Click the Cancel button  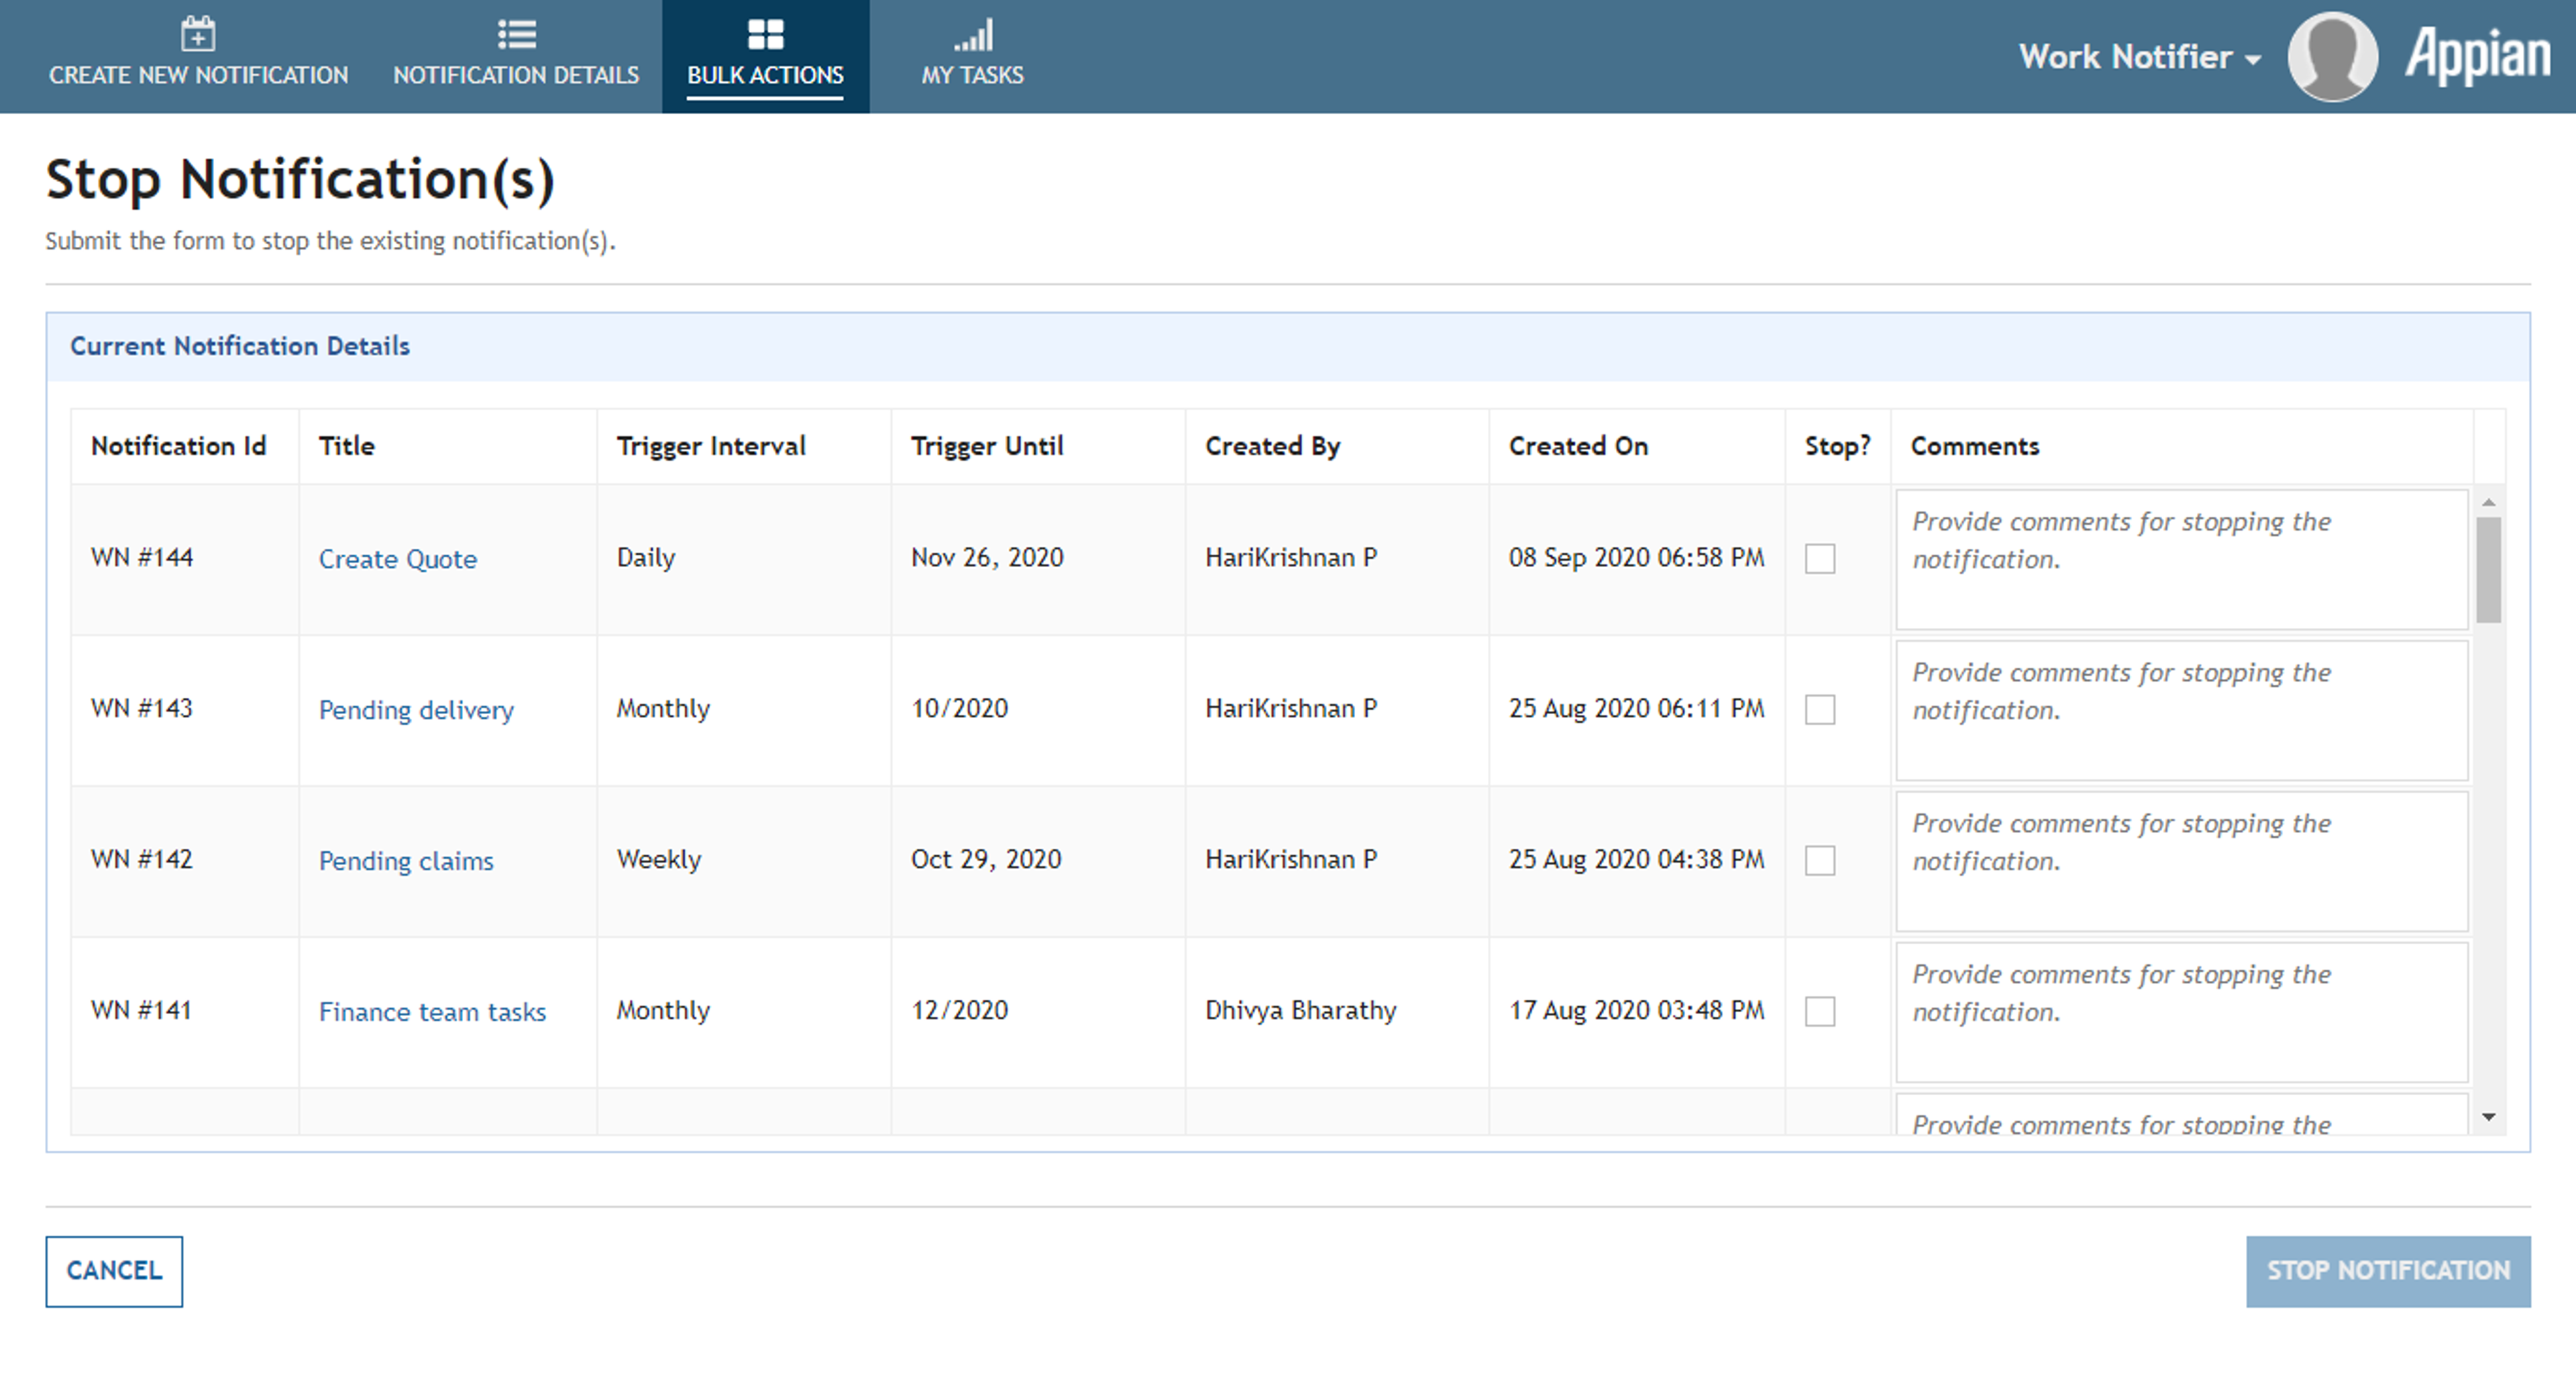point(114,1271)
